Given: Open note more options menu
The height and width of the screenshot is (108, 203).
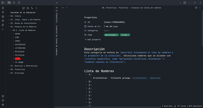Looking at the screenshot, I should click(x=200, y=8).
